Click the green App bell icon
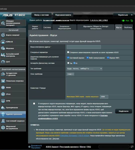135x150 pixels. pos(123,20)
